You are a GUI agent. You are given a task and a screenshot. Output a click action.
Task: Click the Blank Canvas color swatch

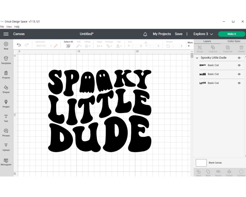click(x=201, y=163)
